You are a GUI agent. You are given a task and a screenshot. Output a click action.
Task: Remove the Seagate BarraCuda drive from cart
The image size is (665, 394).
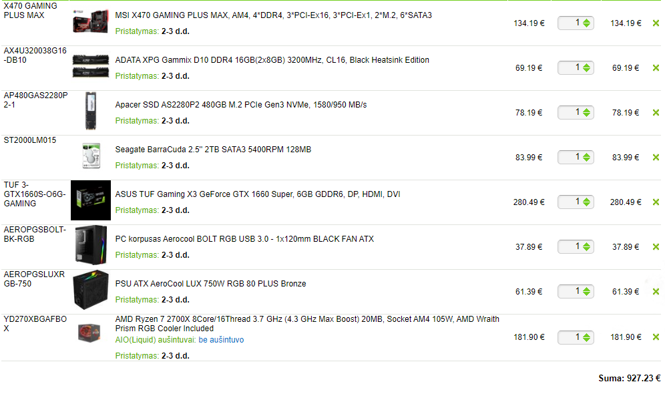coord(656,158)
